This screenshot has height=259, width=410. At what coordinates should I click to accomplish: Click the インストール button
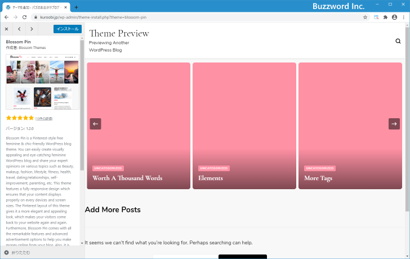[x=68, y=29]
